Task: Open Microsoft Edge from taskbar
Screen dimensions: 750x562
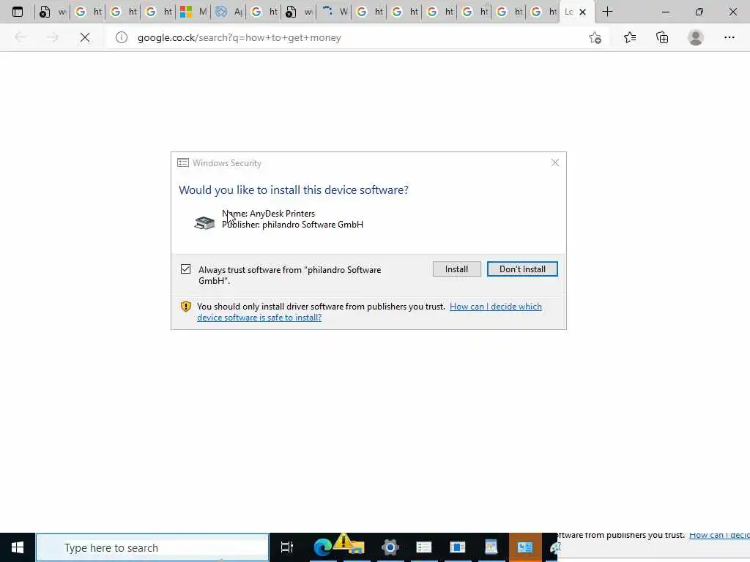Action: (x=323, y=547)
